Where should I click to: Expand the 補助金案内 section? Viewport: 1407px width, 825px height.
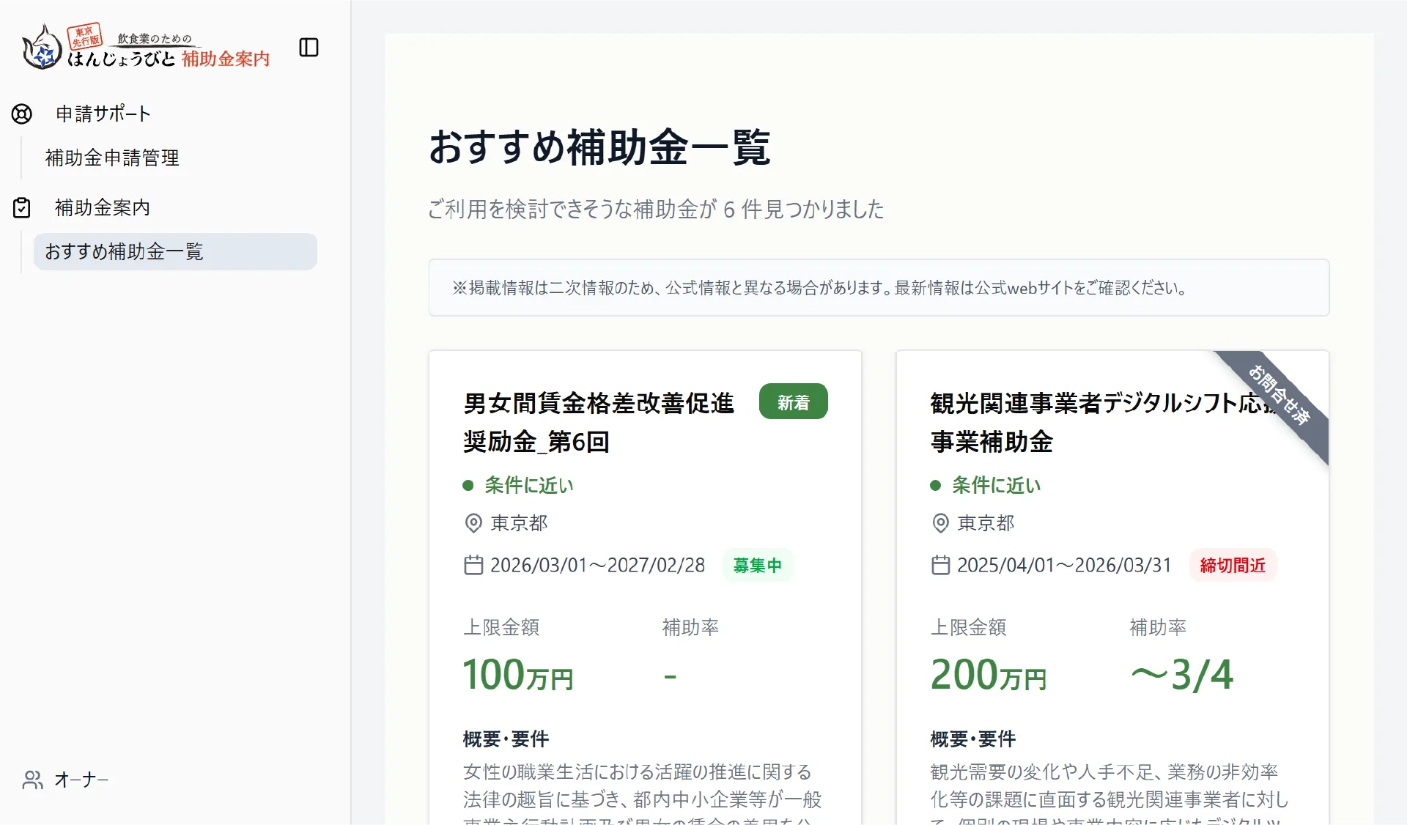(x=102, y=207)
